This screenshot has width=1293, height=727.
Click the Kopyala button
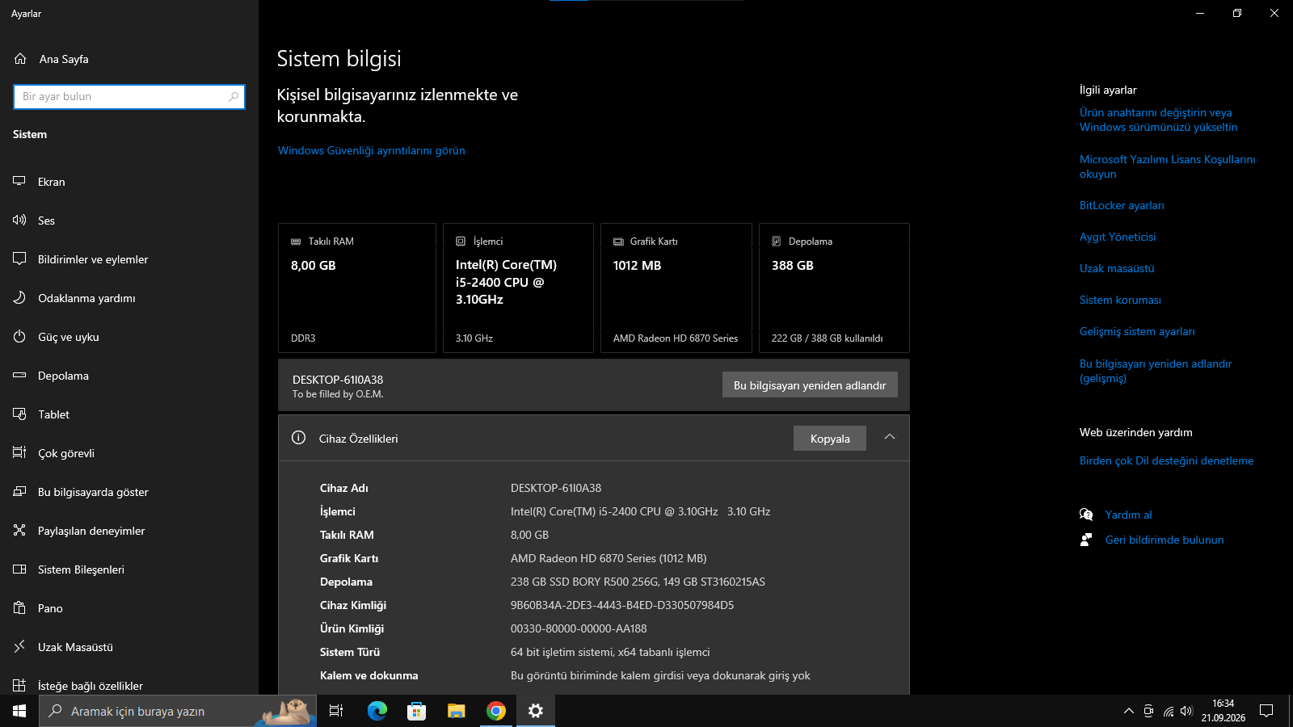(830, 439)
